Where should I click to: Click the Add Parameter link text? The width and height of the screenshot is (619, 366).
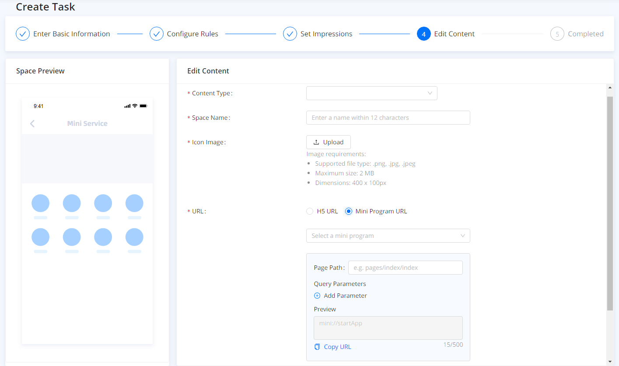[345, 296]
